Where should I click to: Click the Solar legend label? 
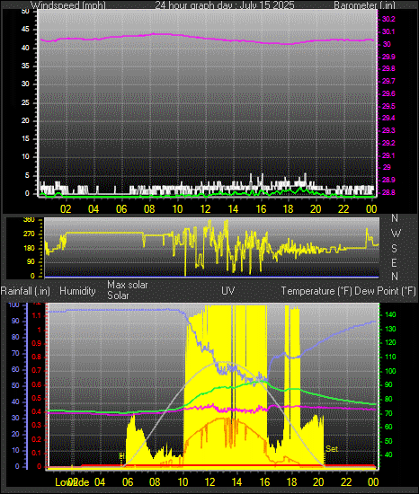118,296
